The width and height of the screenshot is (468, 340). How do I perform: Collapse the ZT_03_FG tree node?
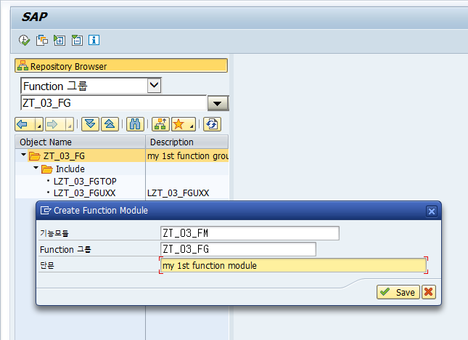click(23, 155)
